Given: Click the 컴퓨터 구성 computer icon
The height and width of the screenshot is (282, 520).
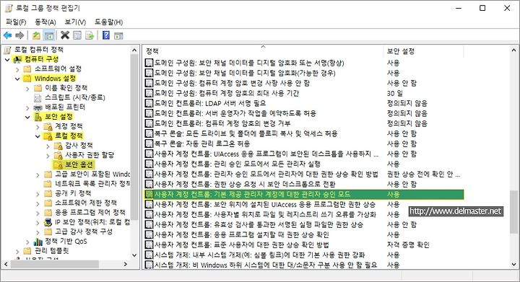Looking at the screenshot, I should (x=17, y=59).
